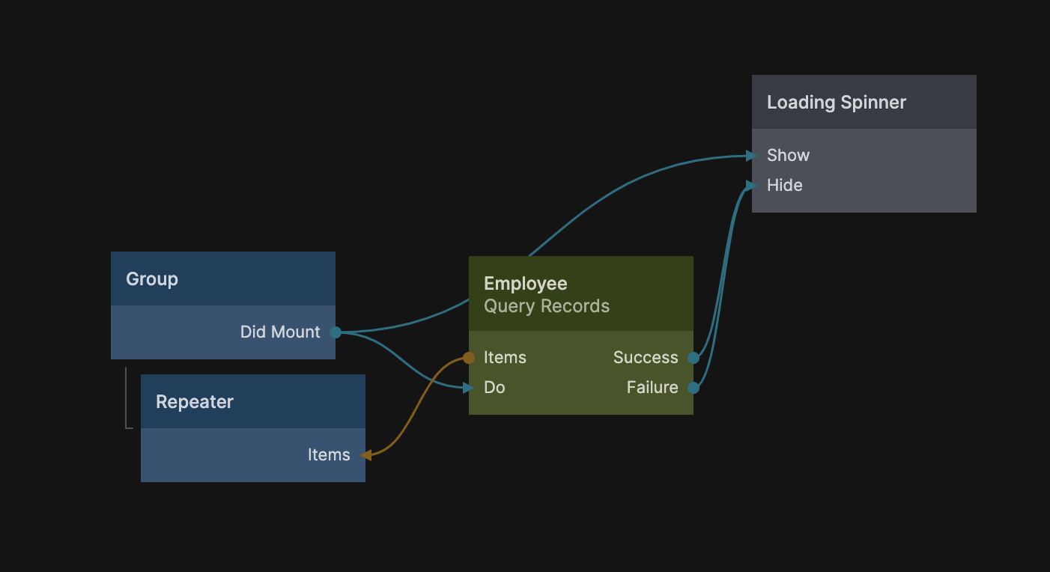
Task: Click the Hide label in Loading Spinner
Action: (784, 186)
